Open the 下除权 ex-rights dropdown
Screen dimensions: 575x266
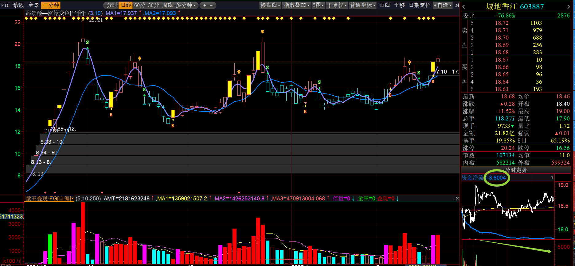[337, 5]
